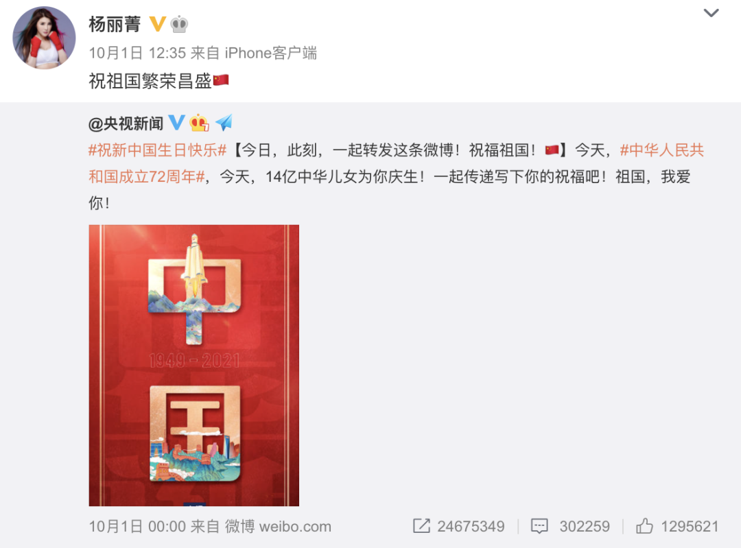
Task: Like the post with thumbs-up icon
Action: [x=644, y=525]
